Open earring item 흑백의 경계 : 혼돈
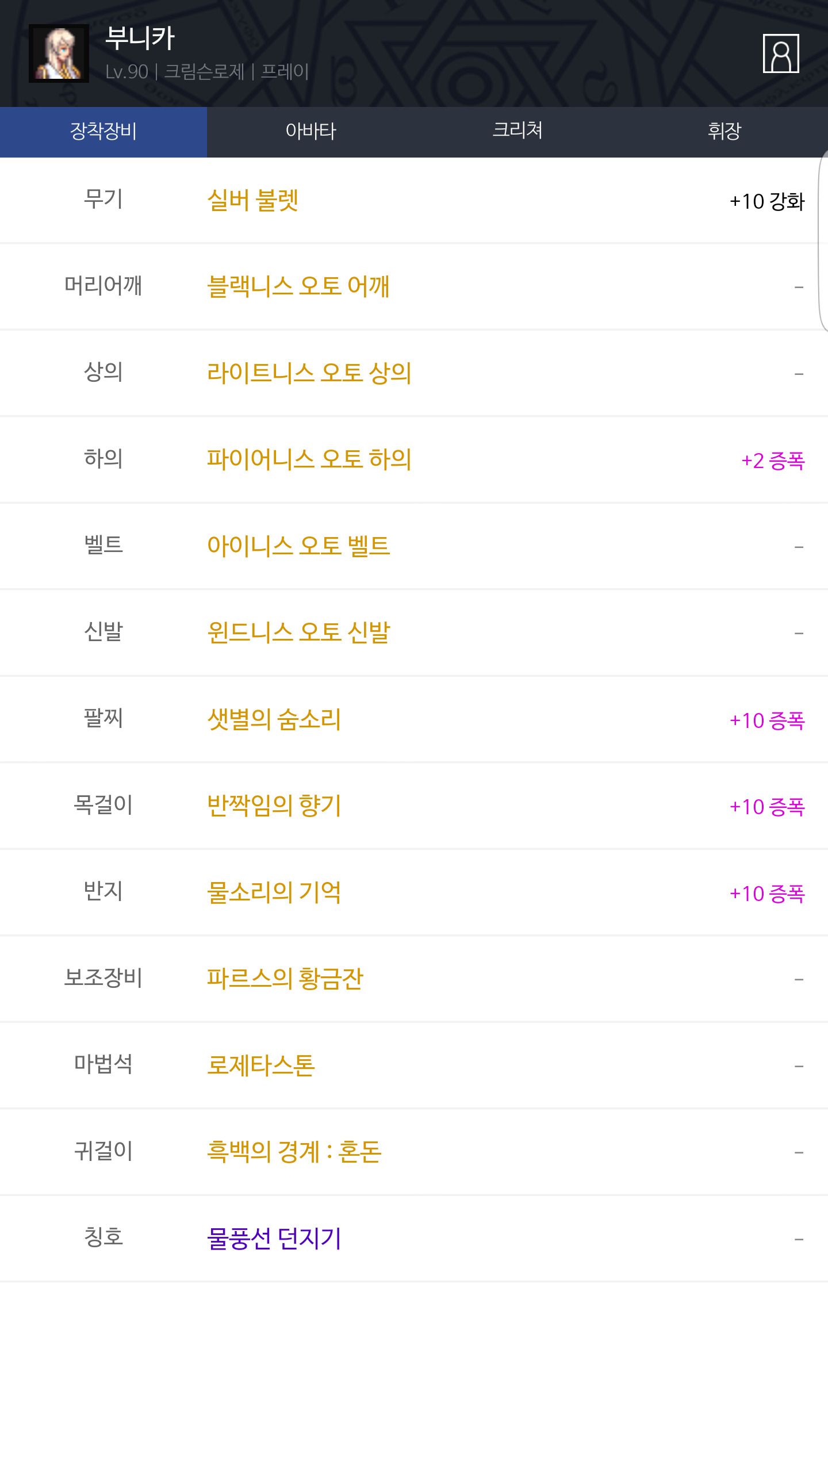Screen dimensions: 828x1472 pyautogui.click(x=294, y=1152)
